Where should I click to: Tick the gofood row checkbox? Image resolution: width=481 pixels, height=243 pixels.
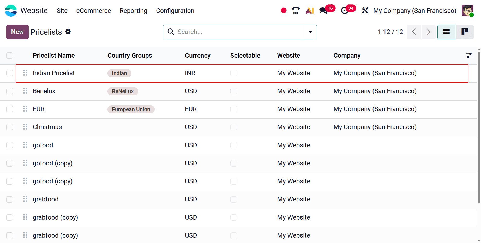coord(10,145)
